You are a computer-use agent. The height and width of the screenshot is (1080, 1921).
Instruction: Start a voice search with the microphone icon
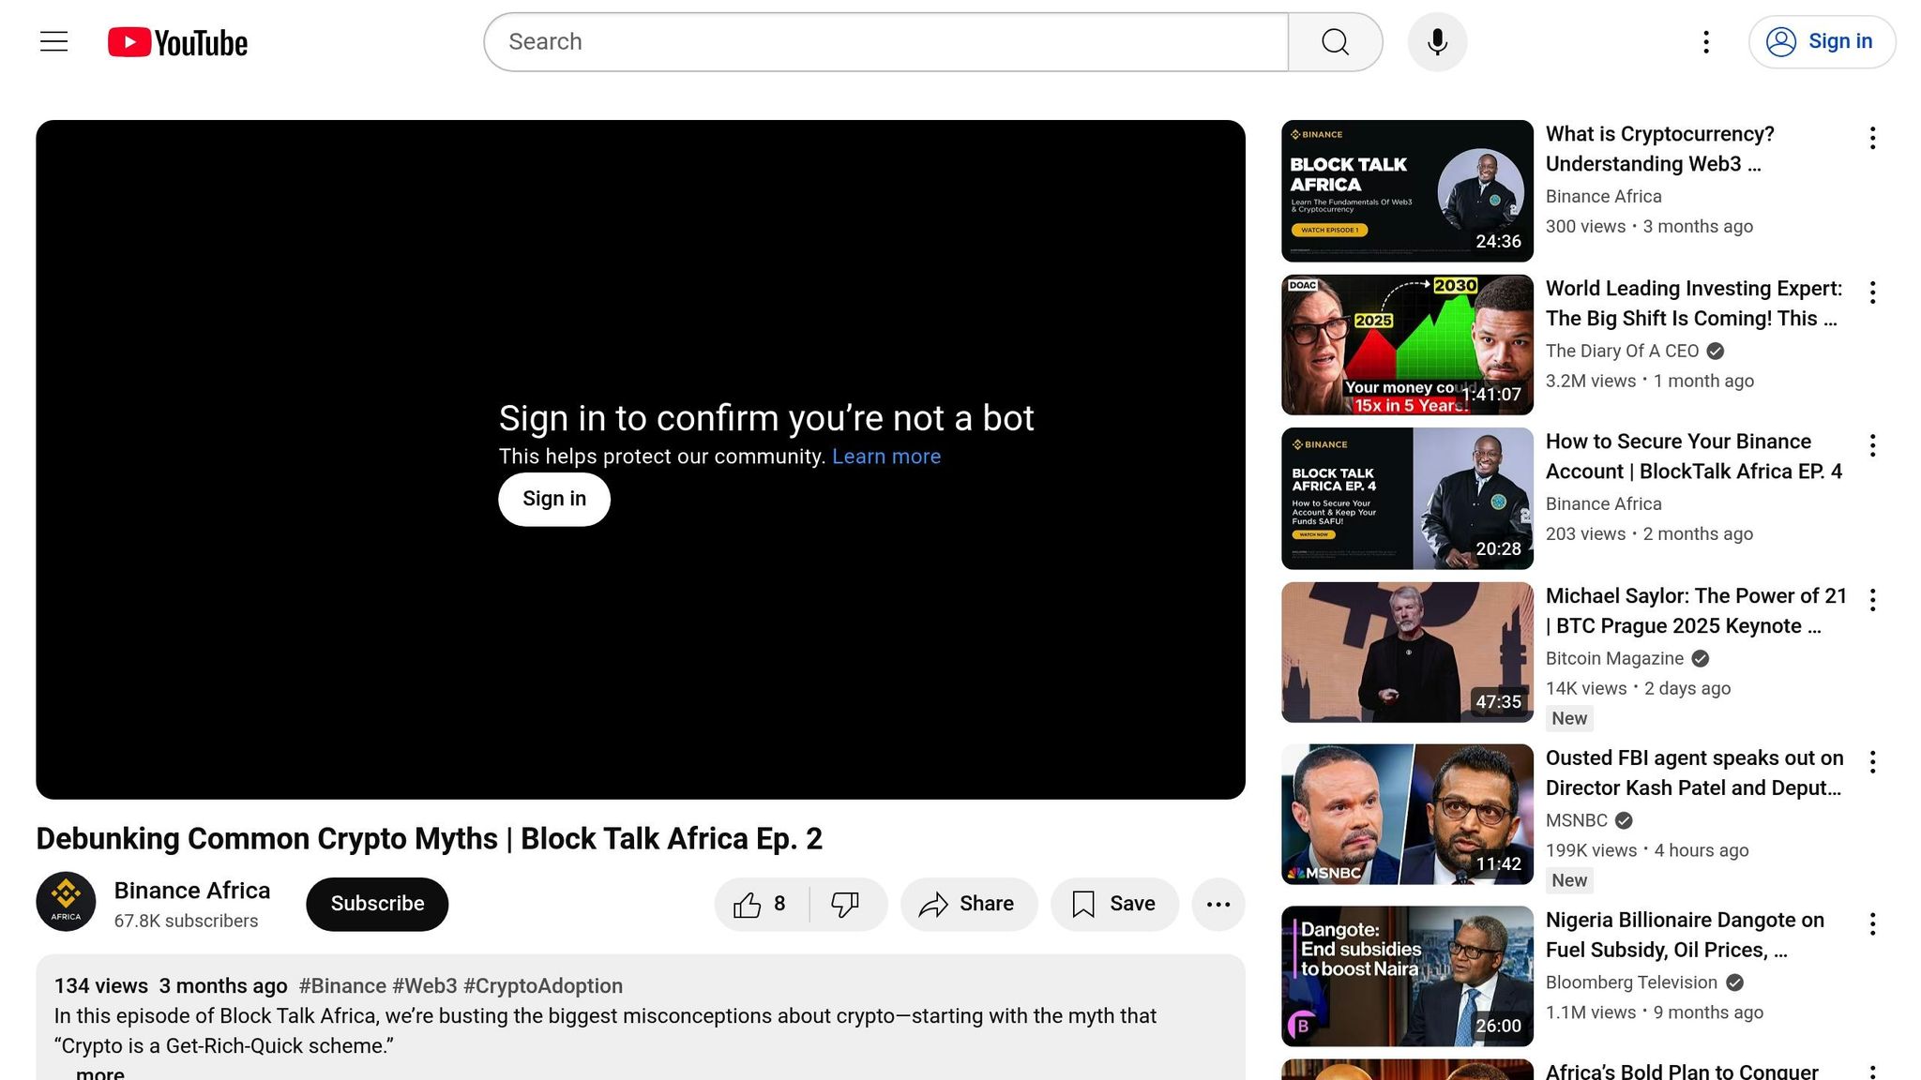1437,41
